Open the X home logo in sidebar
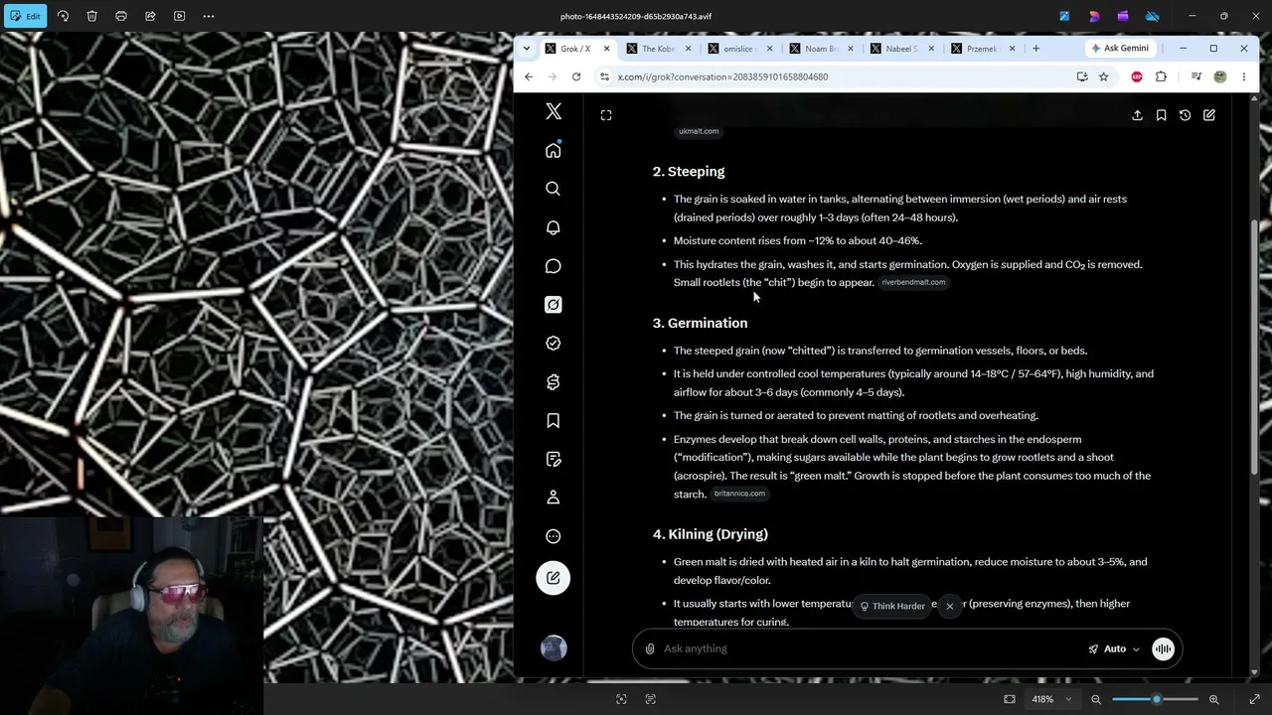 pos(554,111)
